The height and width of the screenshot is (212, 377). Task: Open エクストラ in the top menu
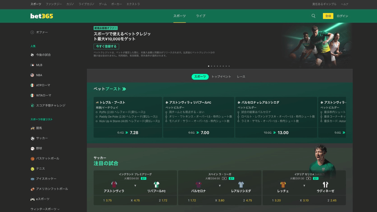[x=133, y=4]
